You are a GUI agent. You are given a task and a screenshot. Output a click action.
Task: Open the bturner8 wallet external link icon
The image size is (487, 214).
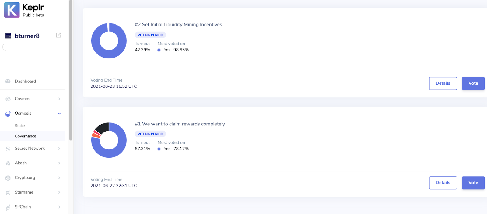[58, 35]
